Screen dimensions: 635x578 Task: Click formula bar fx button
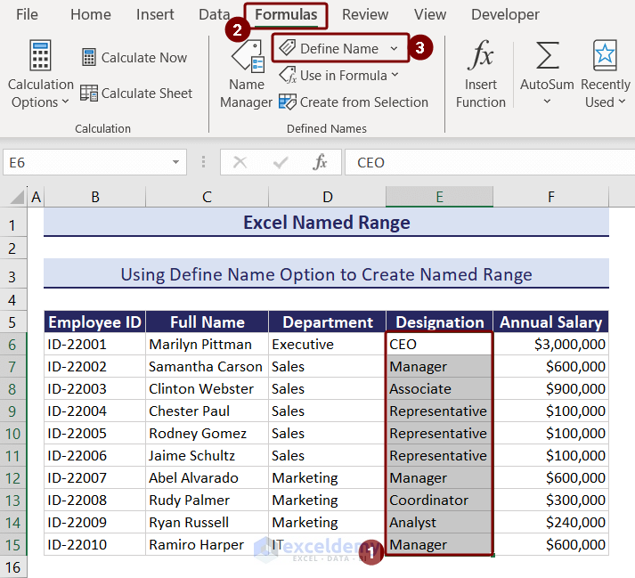tap(321, 162)
